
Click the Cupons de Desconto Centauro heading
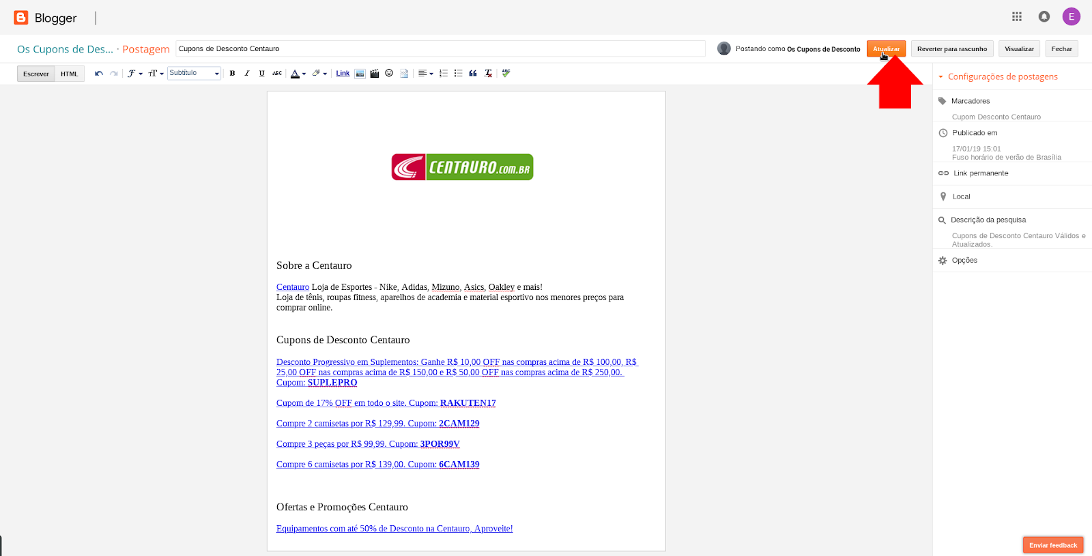[x=343, y=340]
